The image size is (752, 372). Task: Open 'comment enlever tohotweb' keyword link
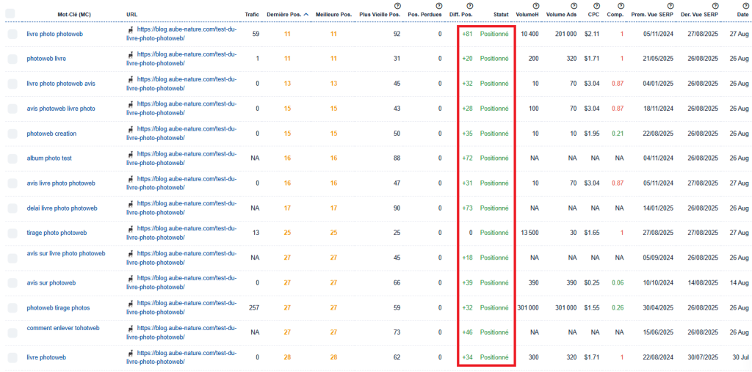pos(63,328)
